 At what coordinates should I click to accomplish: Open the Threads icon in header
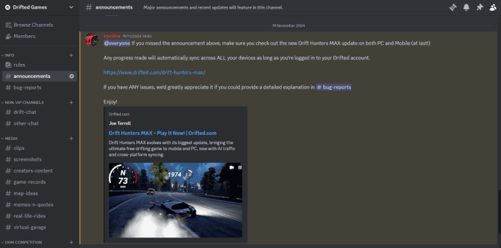pos(453,7)
